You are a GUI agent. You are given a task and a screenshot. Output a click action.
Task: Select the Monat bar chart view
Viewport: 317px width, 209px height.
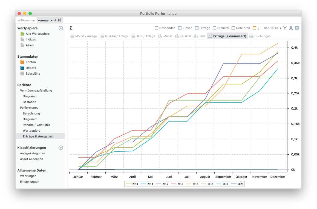(x=165, y=36)
